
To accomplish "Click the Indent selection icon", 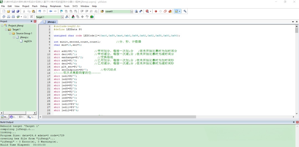I will tap(82, 11).
